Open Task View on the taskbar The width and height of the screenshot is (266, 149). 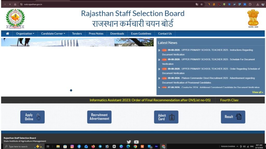click(x=48, y=146)
